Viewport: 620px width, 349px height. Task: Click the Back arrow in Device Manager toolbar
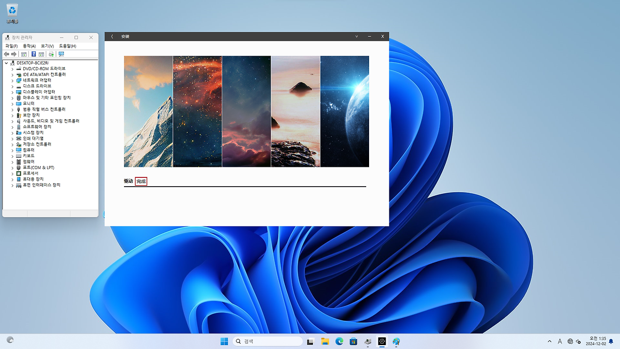[x=6, y=54]
